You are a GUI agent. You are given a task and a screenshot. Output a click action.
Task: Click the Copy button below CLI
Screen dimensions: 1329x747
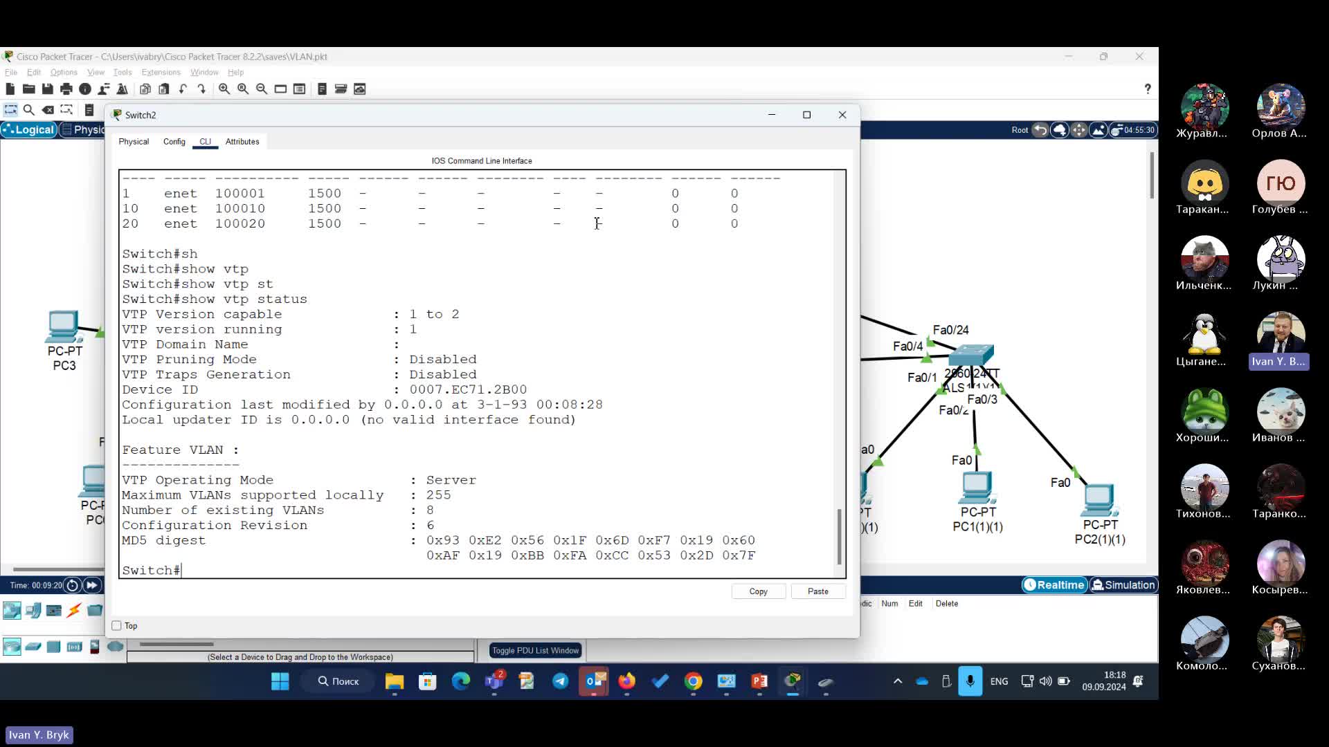click(x=759, y=591)
